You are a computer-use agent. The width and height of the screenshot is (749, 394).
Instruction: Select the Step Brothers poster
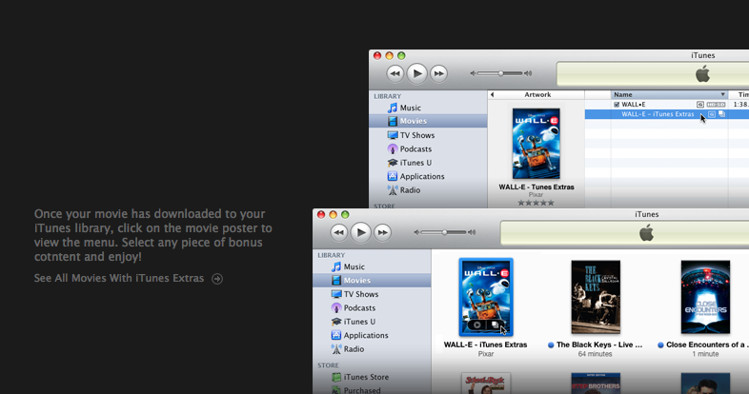[x=596, y=384]
